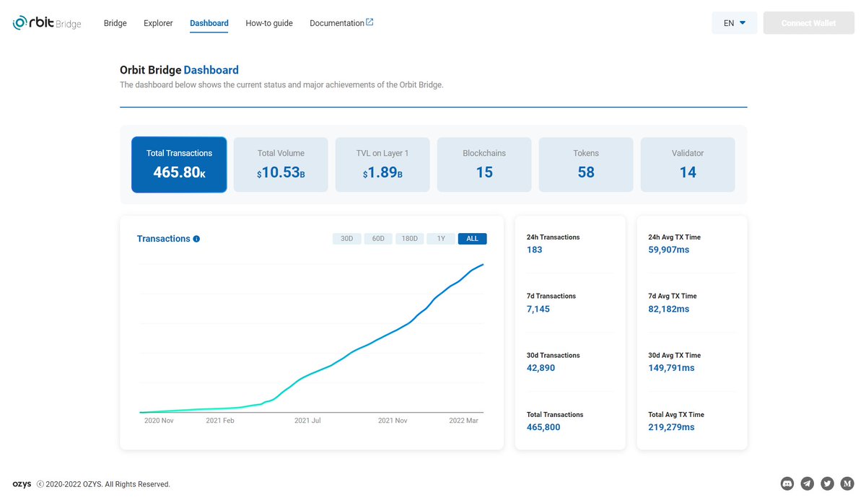The height and width of the screenshot is (500, 866).
Task: Click the 2020 Nov axis label
Action: coord(159,420)
